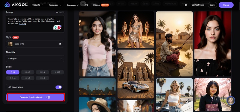
Task: Click the red number 1 badge
Action: [x=59, y=27]
